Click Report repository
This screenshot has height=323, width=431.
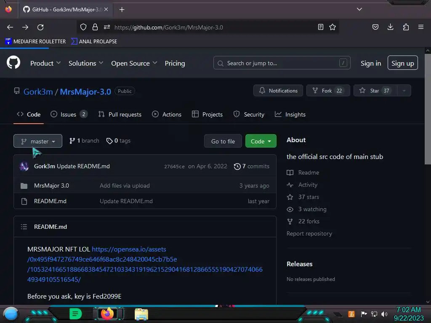(x=309, y=233)
